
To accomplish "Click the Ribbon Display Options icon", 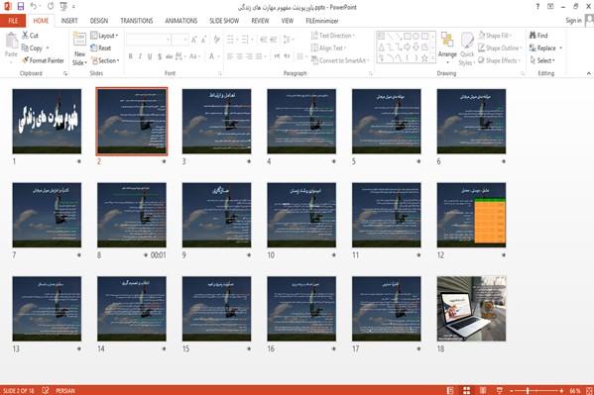I will [550, 6].
